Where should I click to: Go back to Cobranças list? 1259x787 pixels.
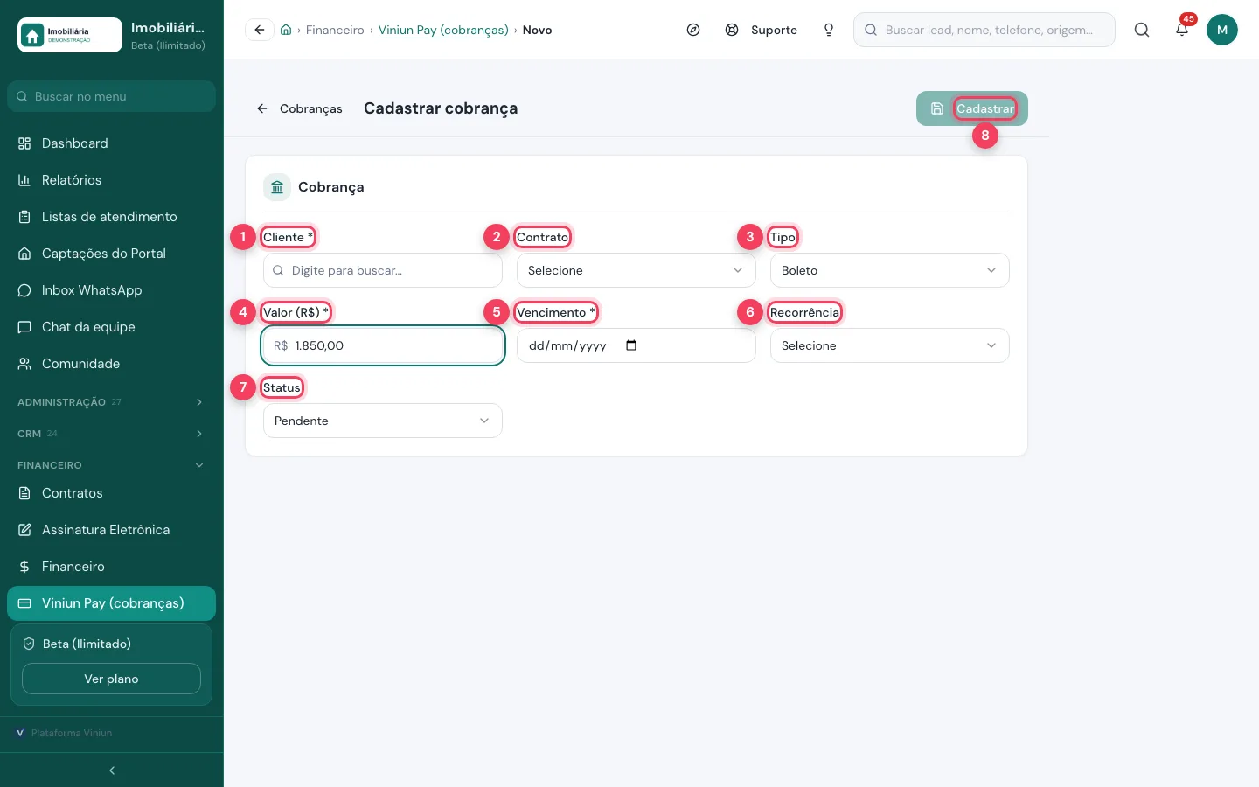(x=299, y=108)
